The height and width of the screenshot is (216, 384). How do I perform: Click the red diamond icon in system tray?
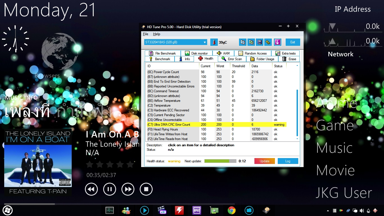click(x=375, y=210)
